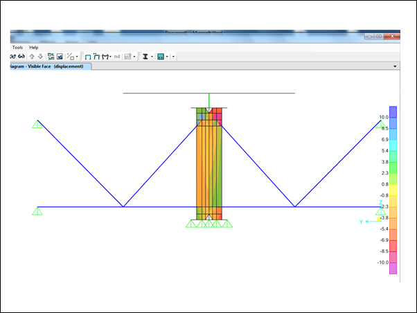Click the down arrow toolbar icon

click(x=40, y=56)
